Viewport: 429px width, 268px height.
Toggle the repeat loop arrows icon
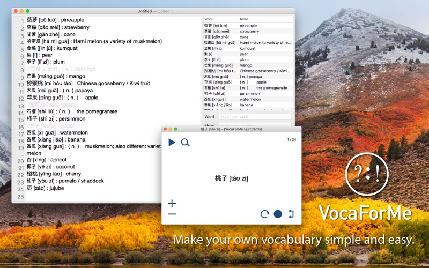[291, 214]
